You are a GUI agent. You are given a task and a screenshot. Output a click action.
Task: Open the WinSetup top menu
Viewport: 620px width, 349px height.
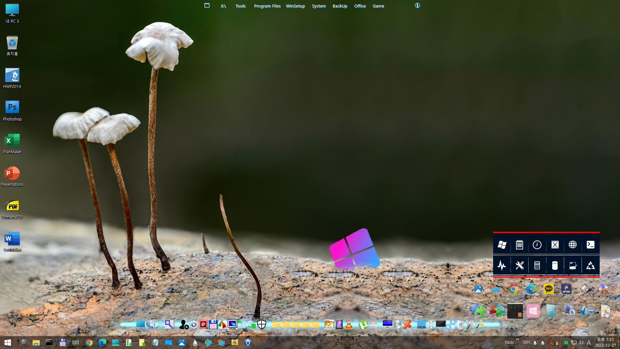pyautogui.click(x=295, y=6)
